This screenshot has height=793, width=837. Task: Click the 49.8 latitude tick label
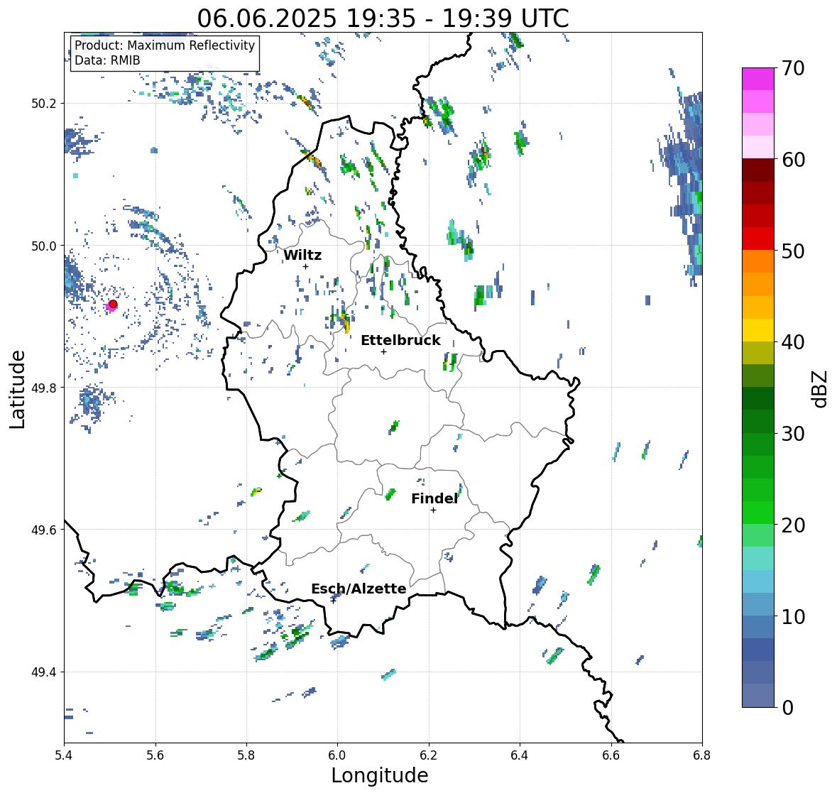44,388
